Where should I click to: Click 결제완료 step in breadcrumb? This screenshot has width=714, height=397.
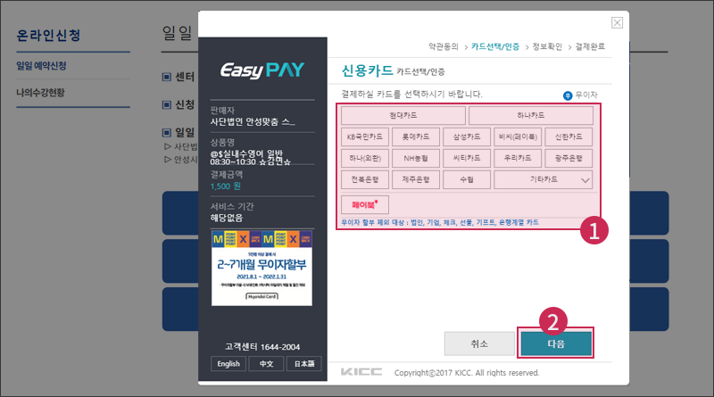[590, 46]
